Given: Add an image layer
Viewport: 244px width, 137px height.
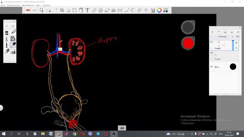Looking at the screenshot, I should click(225, 32).
